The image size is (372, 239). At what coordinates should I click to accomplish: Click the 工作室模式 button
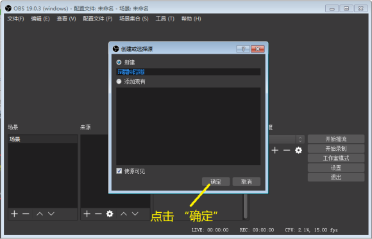pos(336,158)
